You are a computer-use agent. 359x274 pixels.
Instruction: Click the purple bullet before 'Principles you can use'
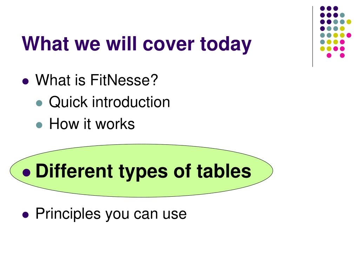point(25,215)
